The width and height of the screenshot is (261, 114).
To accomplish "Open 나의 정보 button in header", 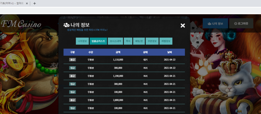I will pyautogui.click(x=215, y=23).
